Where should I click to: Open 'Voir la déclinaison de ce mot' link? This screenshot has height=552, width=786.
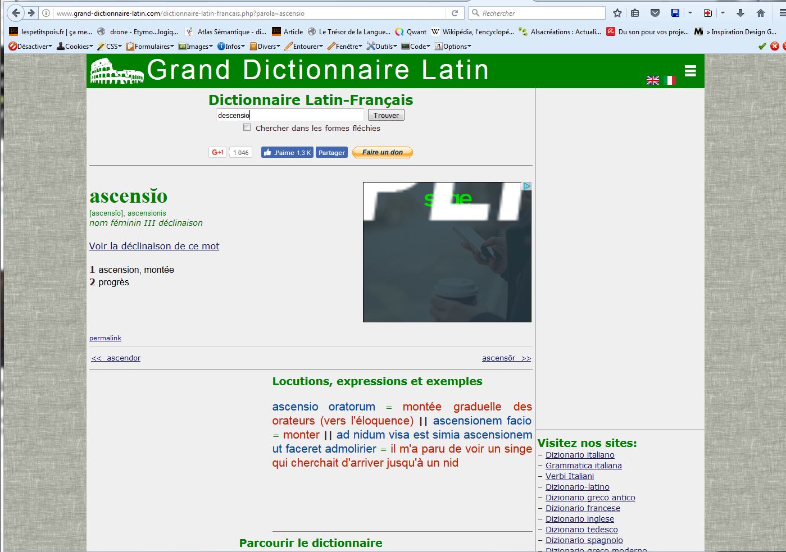[154, 246]
